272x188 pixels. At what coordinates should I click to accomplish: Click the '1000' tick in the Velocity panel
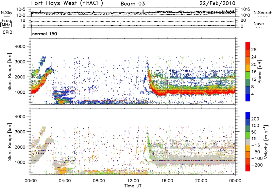point(20,162)
